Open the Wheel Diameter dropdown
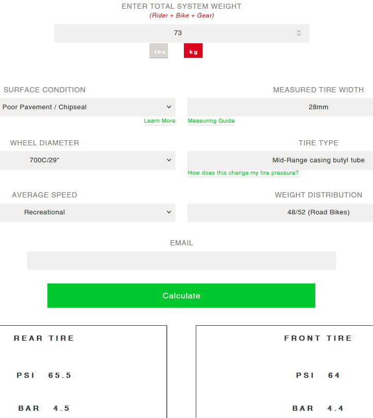Screen dimensions: 373x418 (x=87, y=160)
